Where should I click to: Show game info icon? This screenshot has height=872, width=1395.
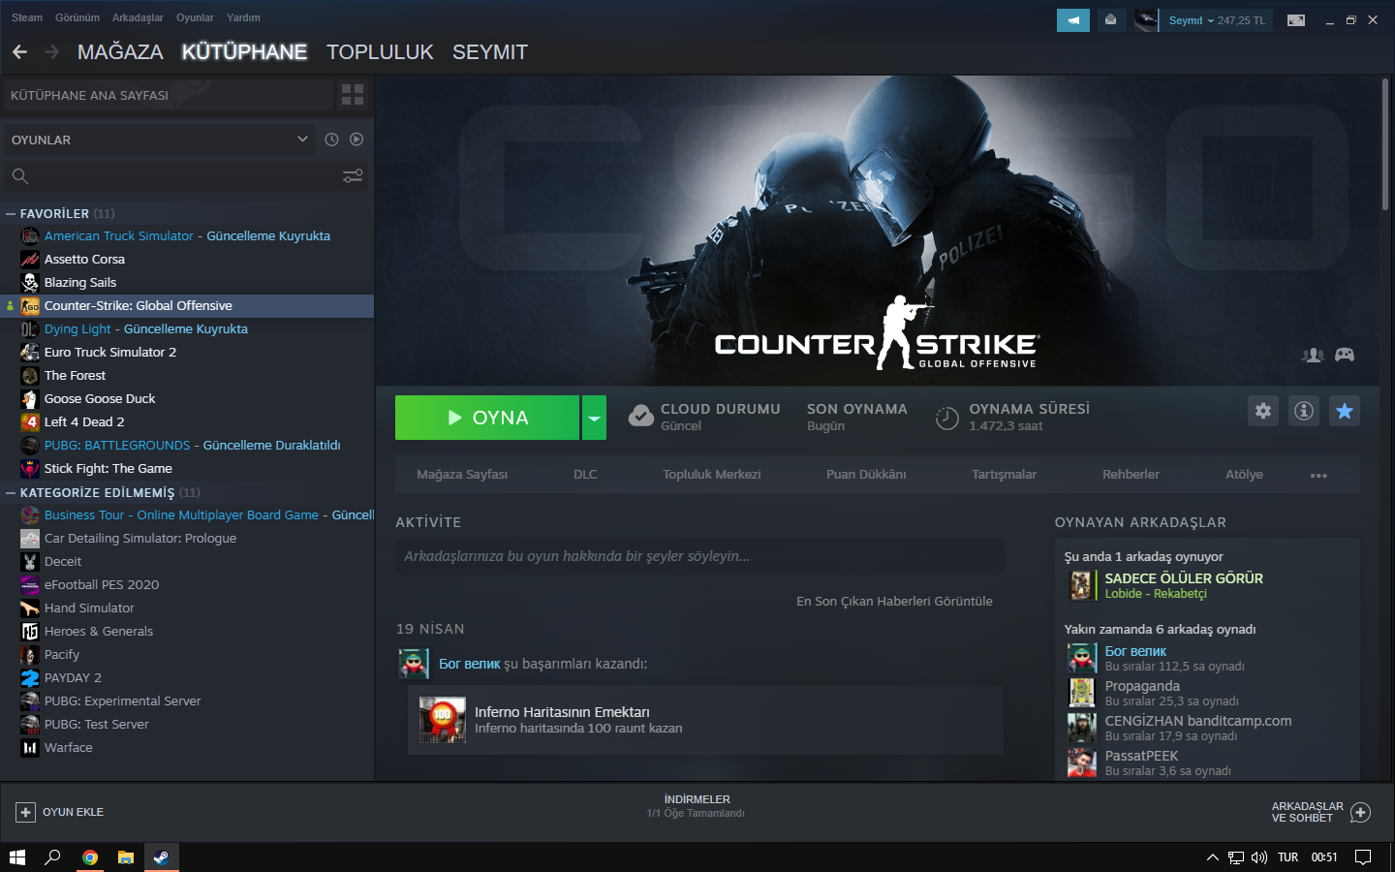(1304, 411)
